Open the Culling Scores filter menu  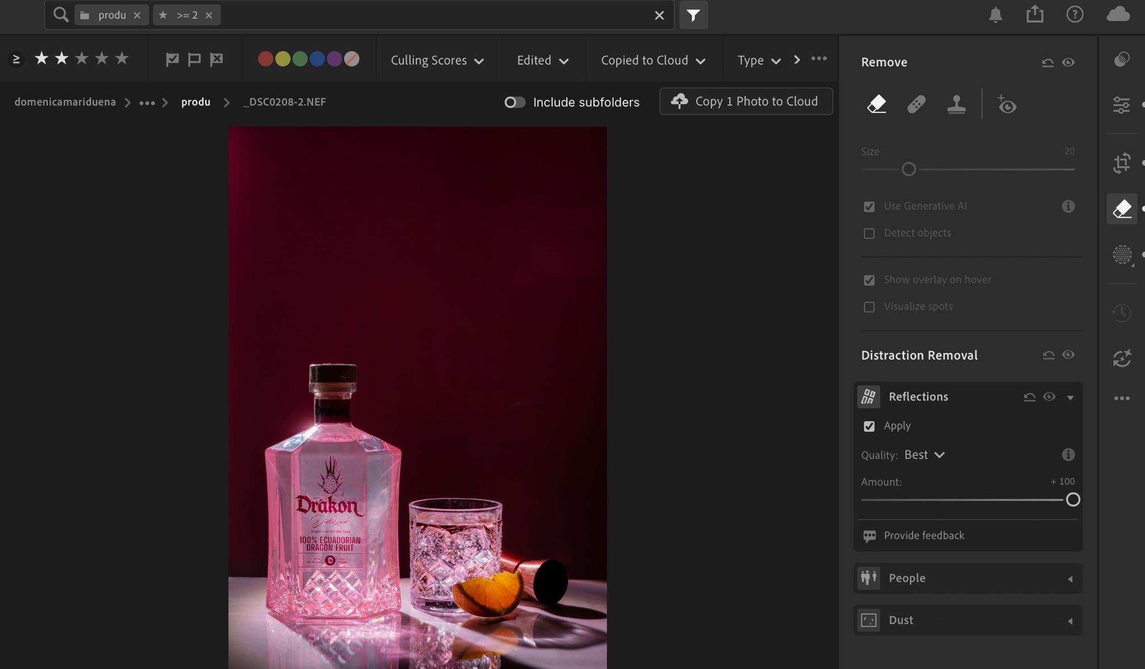tap(437, 60)
